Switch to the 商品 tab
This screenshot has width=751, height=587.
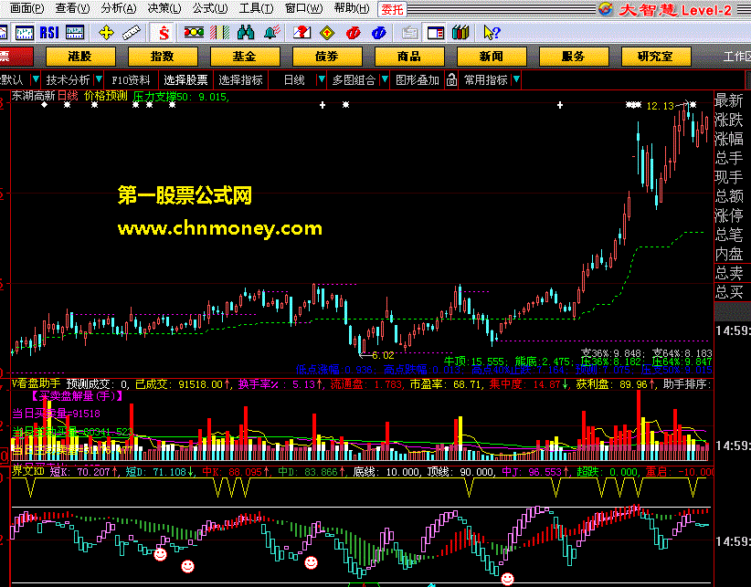409,57
